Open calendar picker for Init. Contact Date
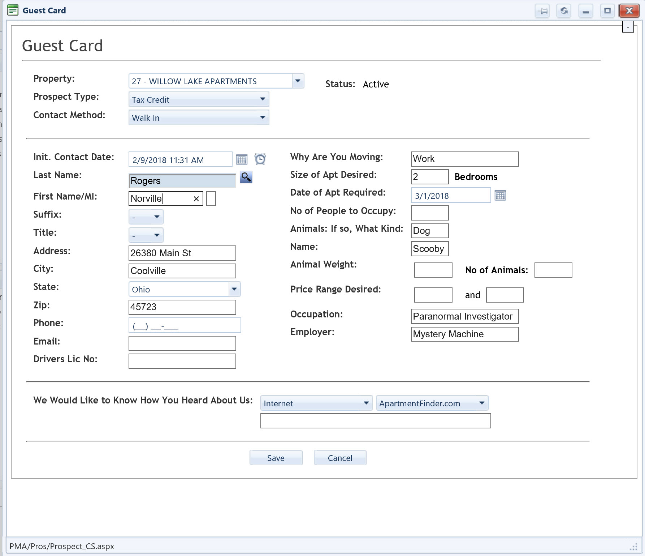645x556 pixels. pyautogui.click(x=242, y=159)
